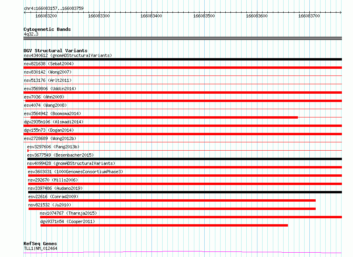This screenshot has height=257, width=353.
Task: Click the 166083500 ruler position label
Action: [204, 16]
